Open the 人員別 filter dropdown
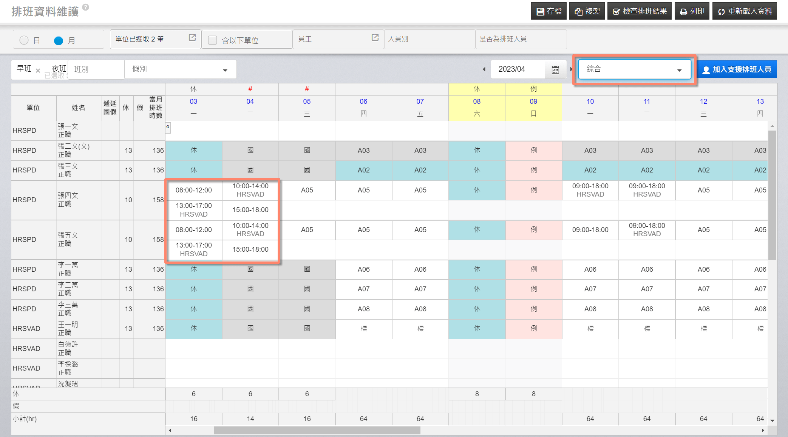 [430, 39]
